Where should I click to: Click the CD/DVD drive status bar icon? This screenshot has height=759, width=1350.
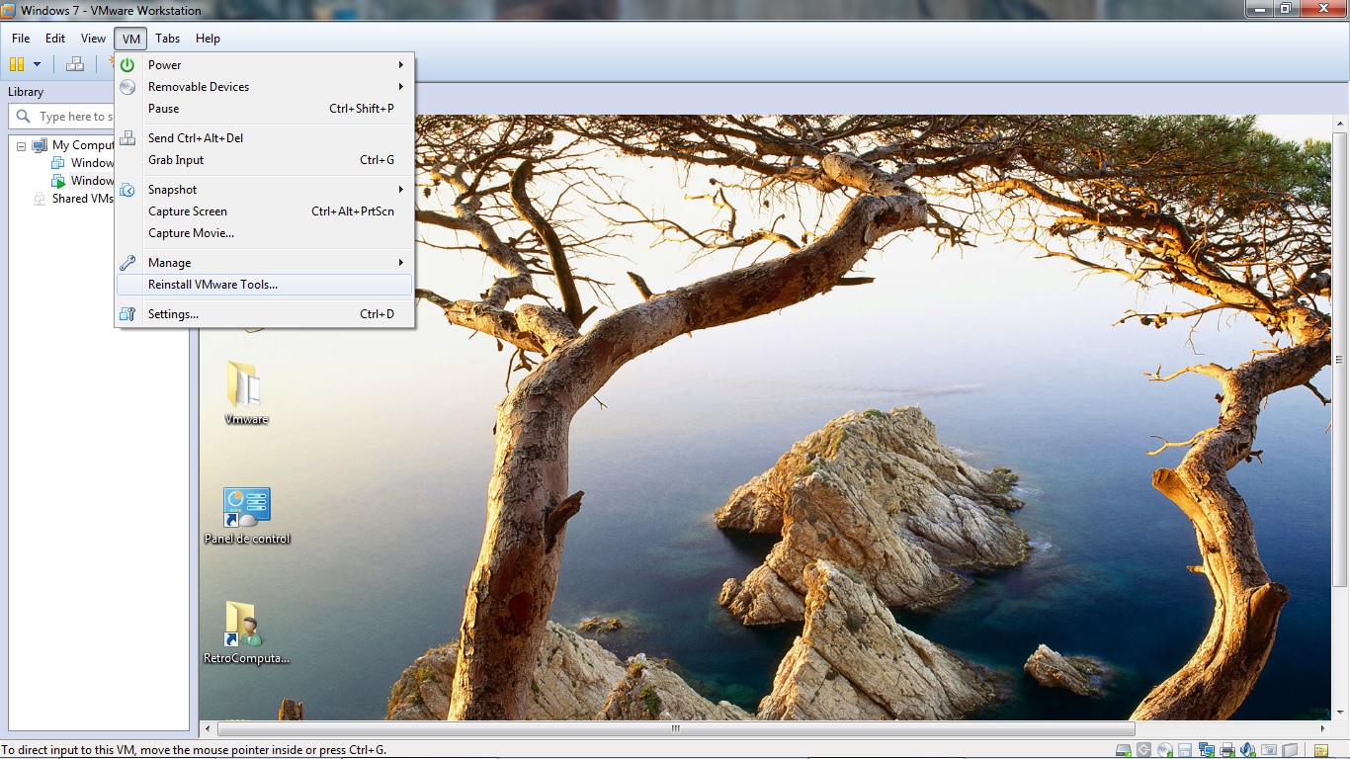(1165, 750)
